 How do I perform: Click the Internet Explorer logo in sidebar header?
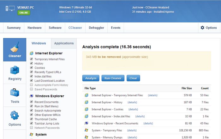tap(31, 54)
